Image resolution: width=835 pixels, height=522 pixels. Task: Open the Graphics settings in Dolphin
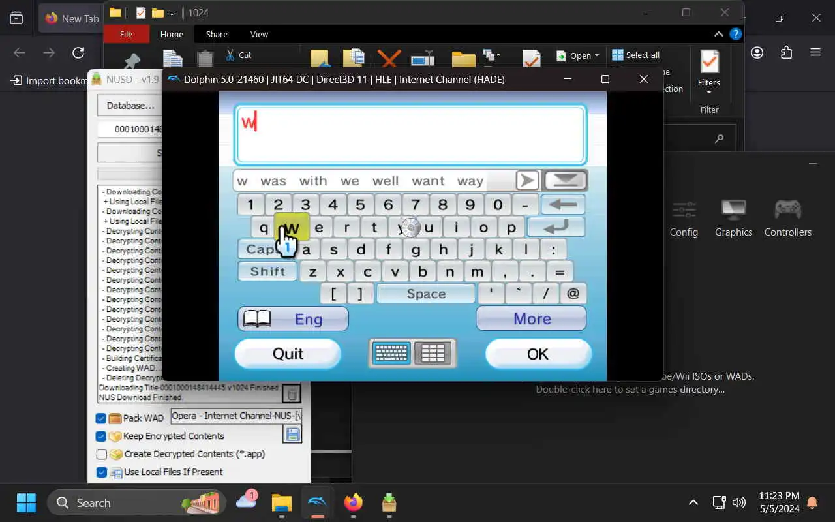pyautogui.click(x=733, y=218)
